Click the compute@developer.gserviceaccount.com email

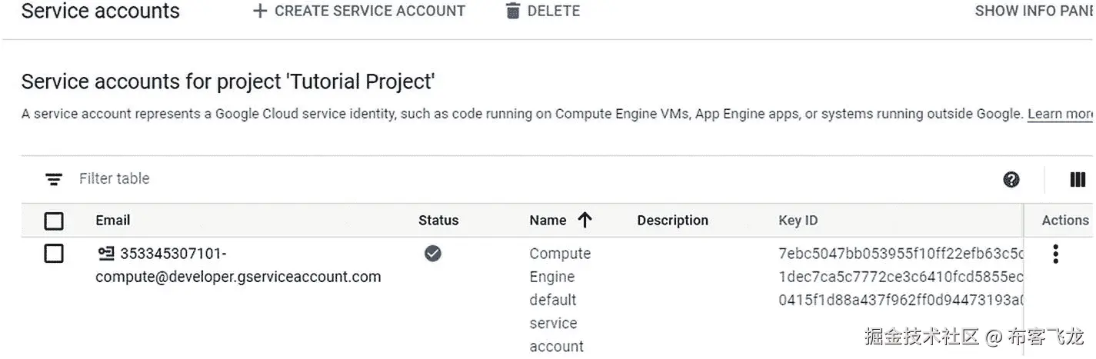coord(238,277)
